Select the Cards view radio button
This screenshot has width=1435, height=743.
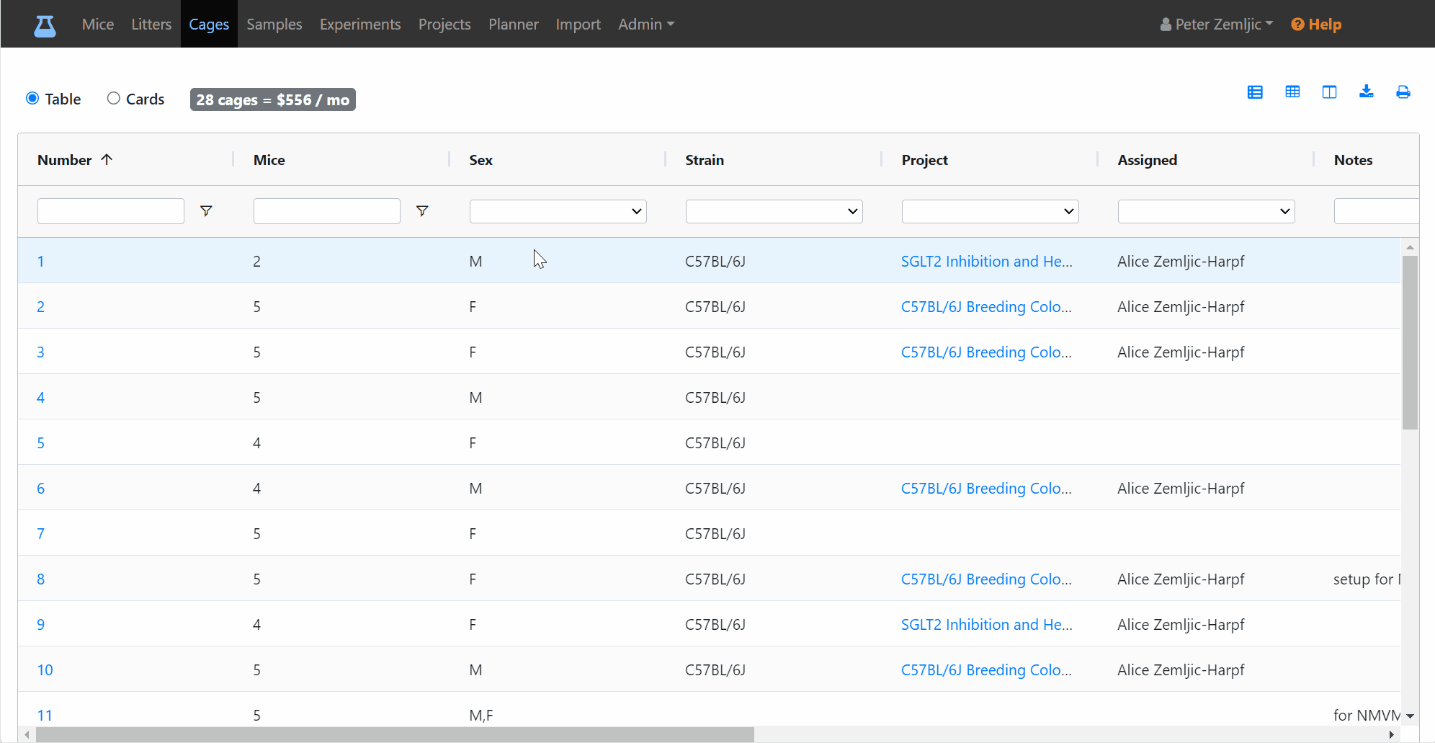[113, 98]
